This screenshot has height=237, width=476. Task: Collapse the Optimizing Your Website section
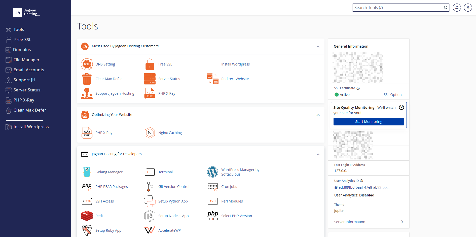click(x=318, y=115)
